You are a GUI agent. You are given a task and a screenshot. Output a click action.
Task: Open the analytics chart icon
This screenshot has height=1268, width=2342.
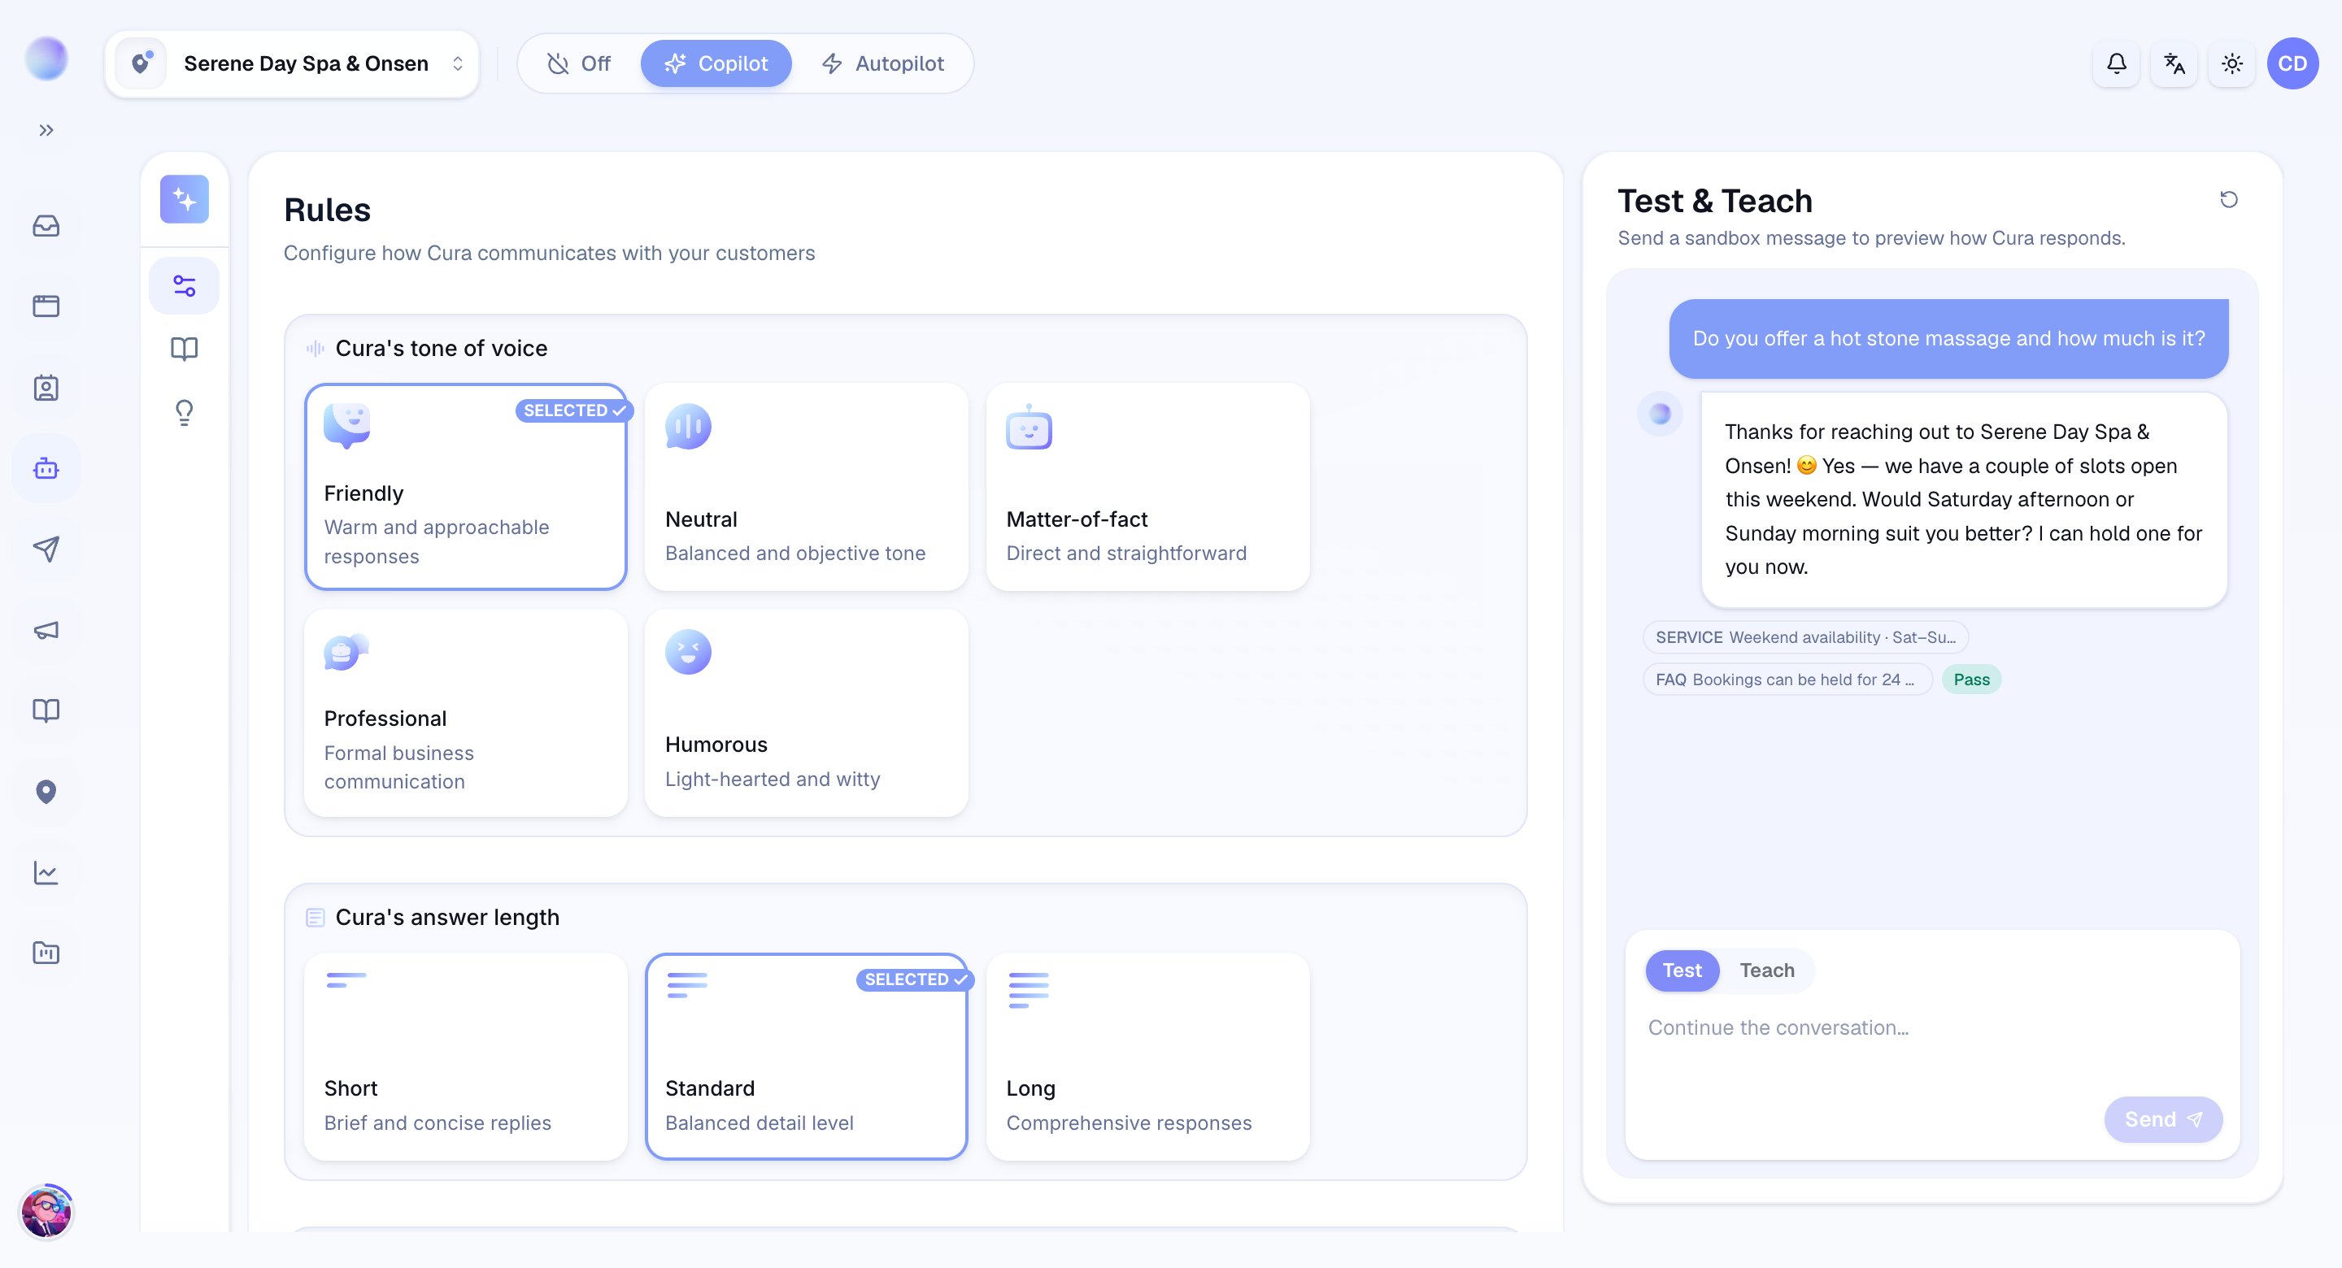pyautogui.click(x=46, y=873)
